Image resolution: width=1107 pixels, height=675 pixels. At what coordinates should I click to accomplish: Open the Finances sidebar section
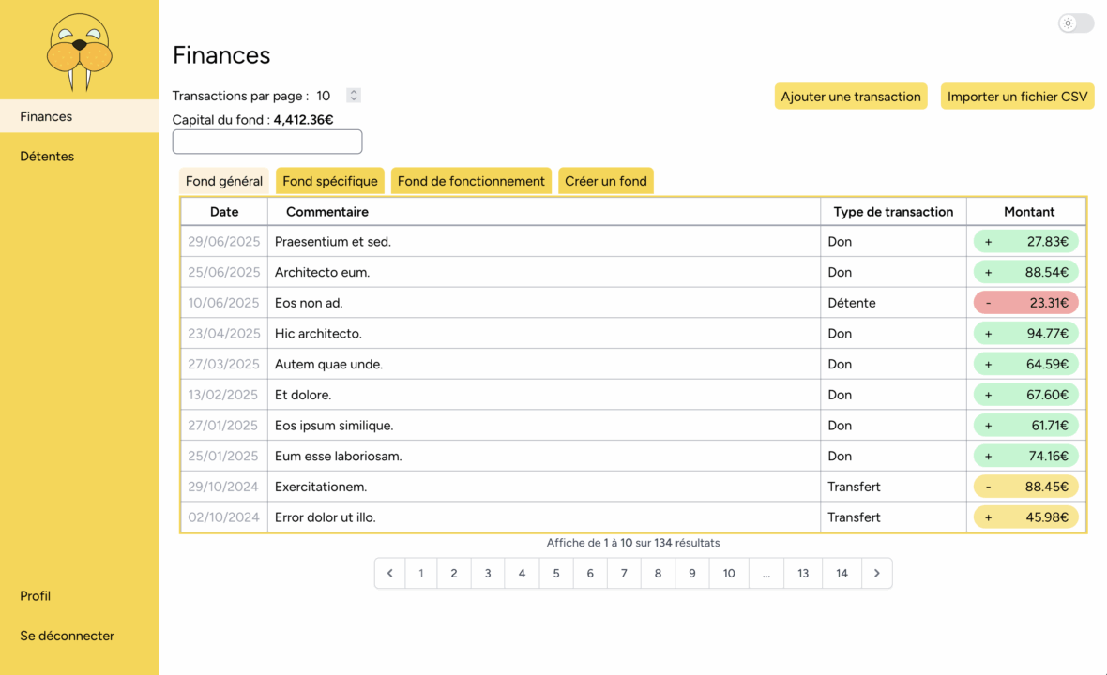click(x=46, y=116)
